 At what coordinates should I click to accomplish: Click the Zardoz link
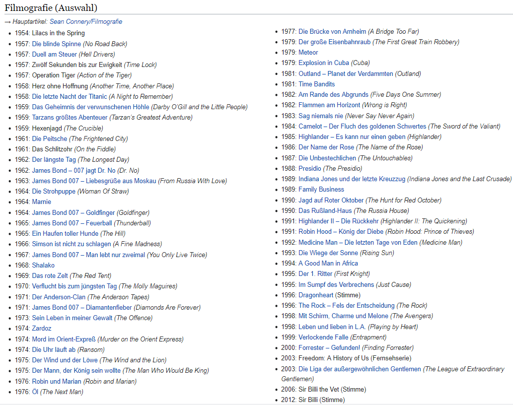[x=42, y=328]
